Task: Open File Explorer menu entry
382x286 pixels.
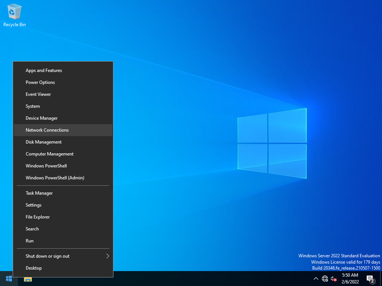Action: [x=63, y=217]
